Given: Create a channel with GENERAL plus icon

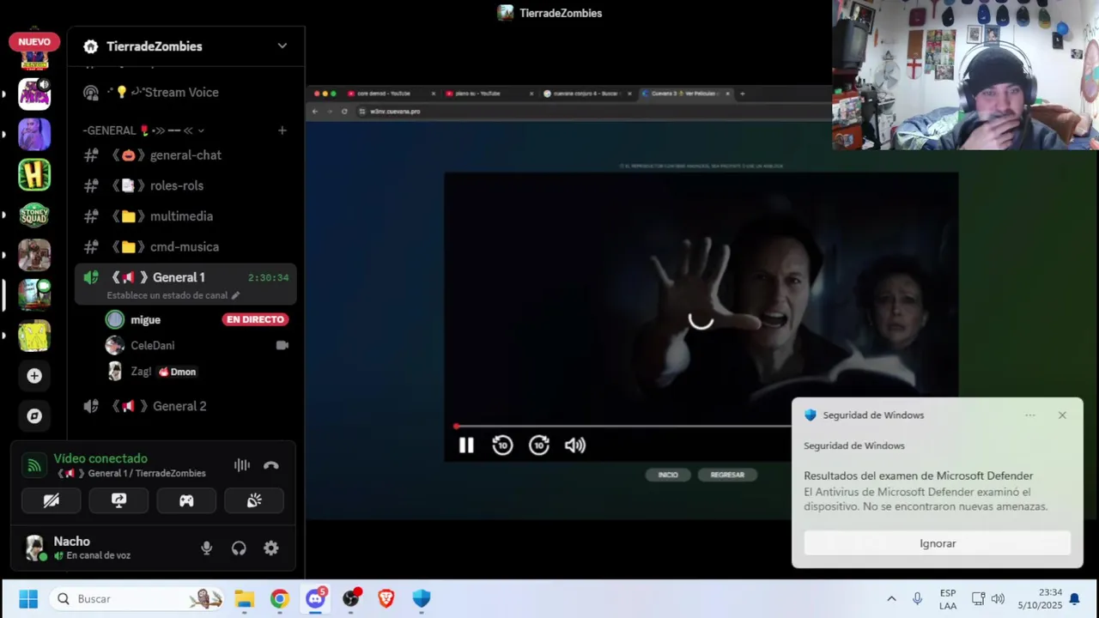Looking at the screenshot, I should [x=282, y=130].
